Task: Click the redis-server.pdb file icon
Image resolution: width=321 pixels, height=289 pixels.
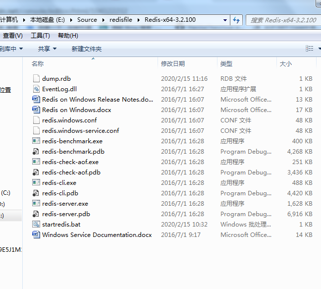Action: pos(36,214)
